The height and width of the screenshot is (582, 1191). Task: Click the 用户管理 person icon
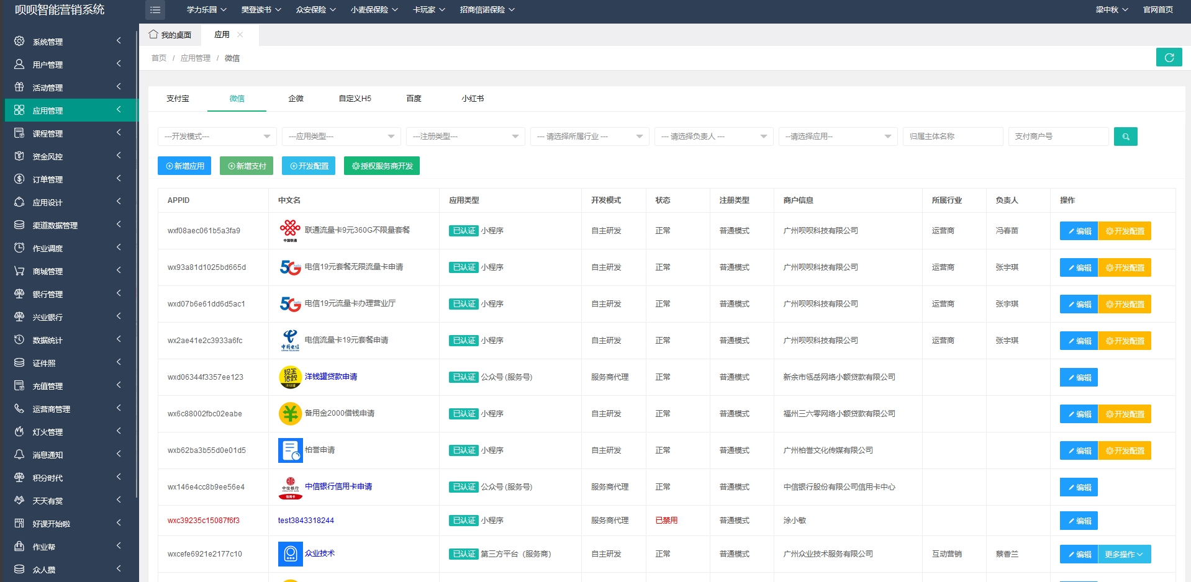[19, 65]
